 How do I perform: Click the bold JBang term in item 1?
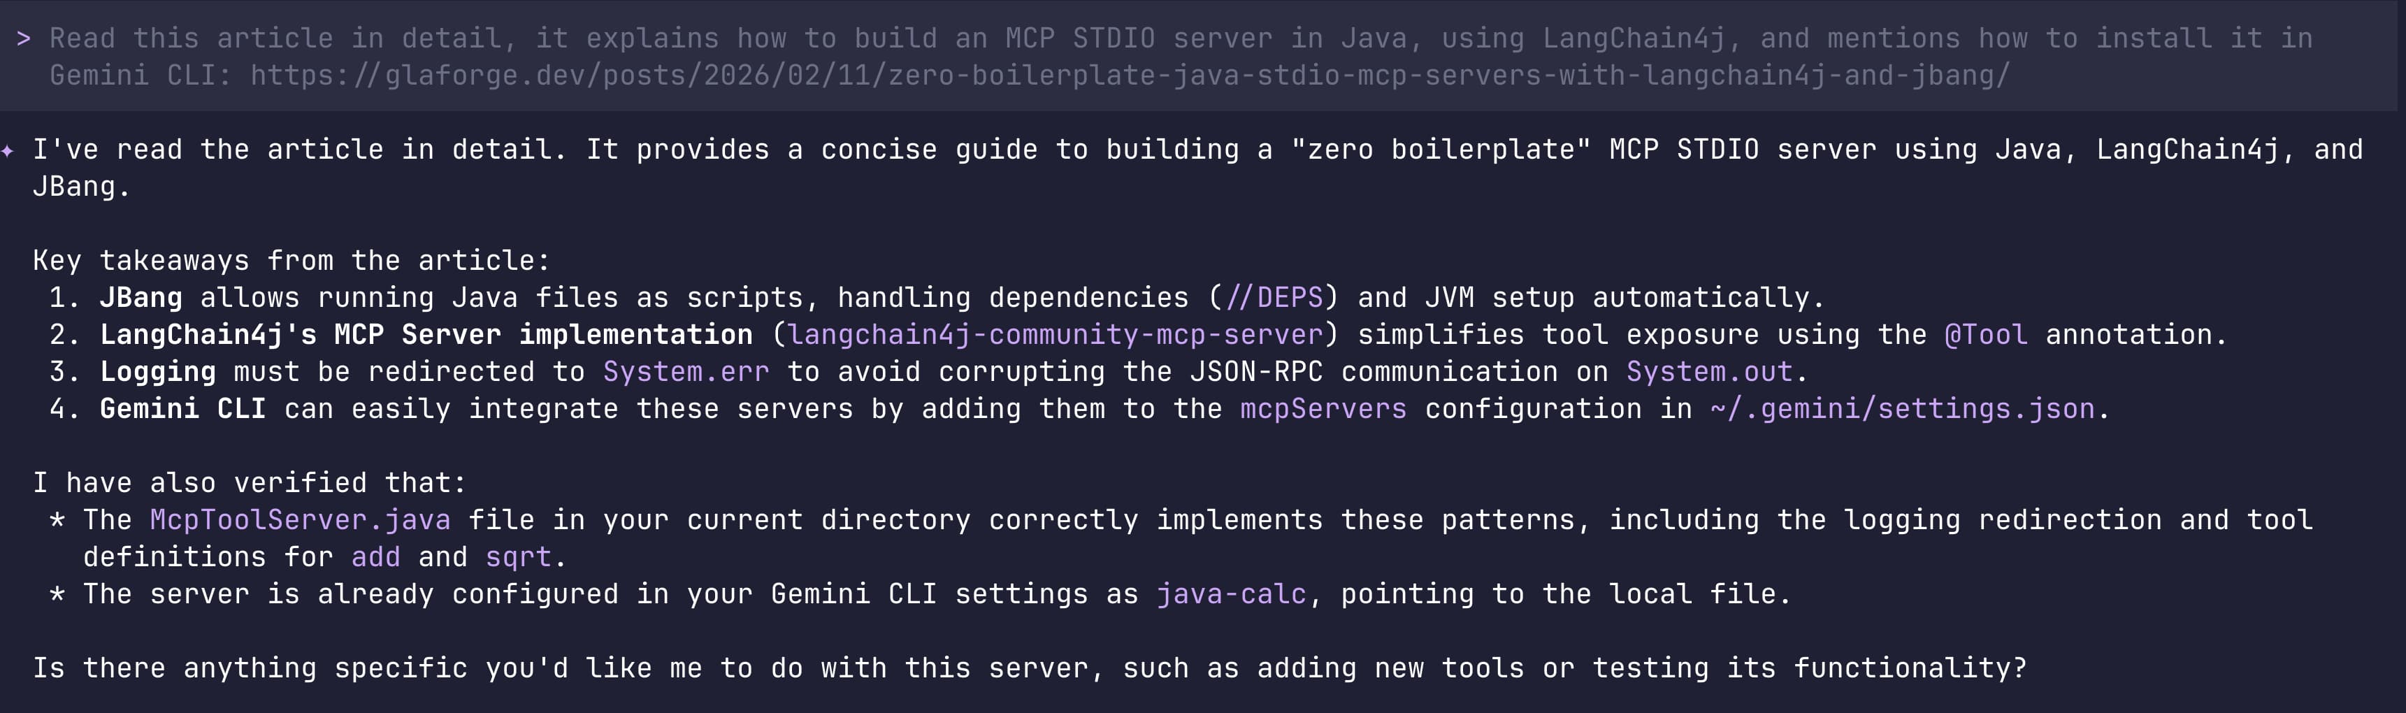pos(140,298)
